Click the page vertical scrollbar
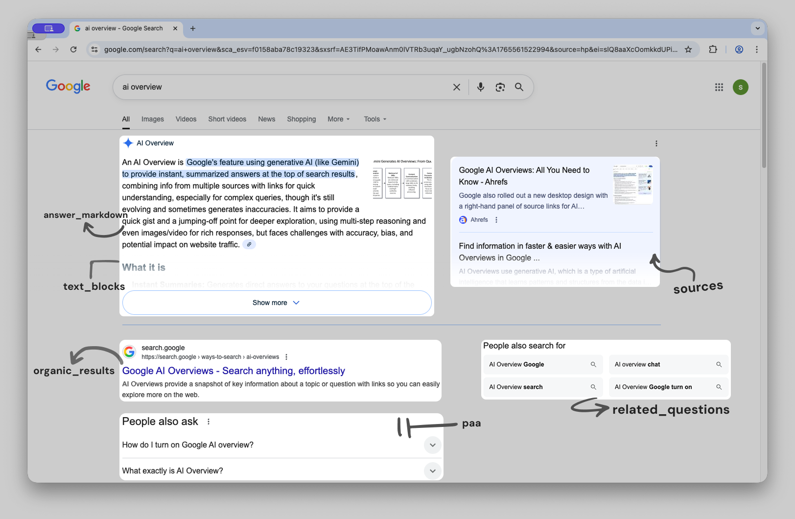Screen dimensions: 795x519 coord(764,116)
